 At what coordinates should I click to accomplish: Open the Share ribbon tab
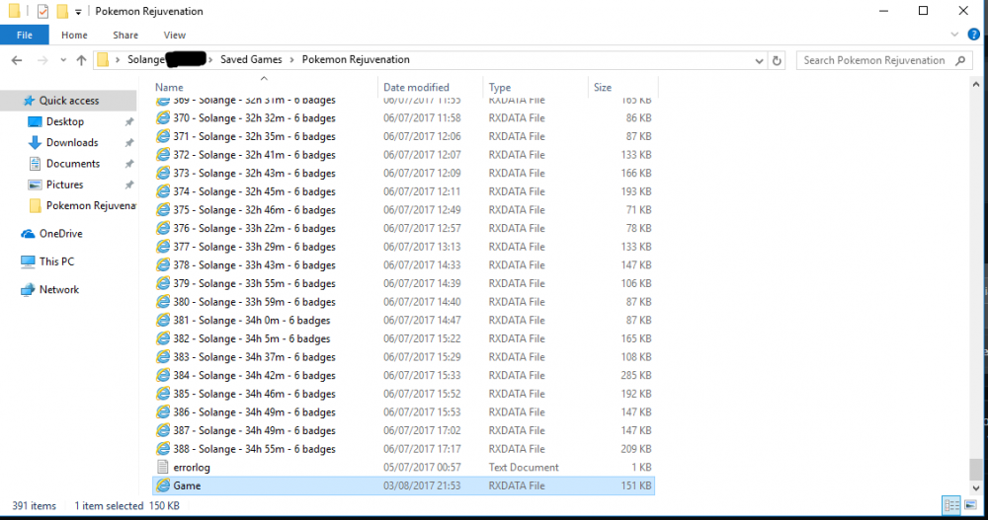click(x=125, y=36)
